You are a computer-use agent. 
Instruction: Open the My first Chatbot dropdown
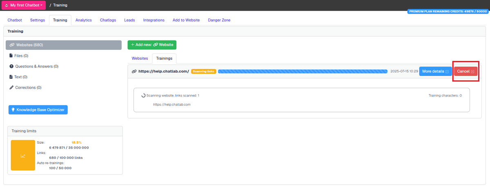click(24, 5)
